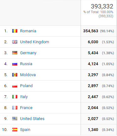Open the Romania country link

(28, 31)
